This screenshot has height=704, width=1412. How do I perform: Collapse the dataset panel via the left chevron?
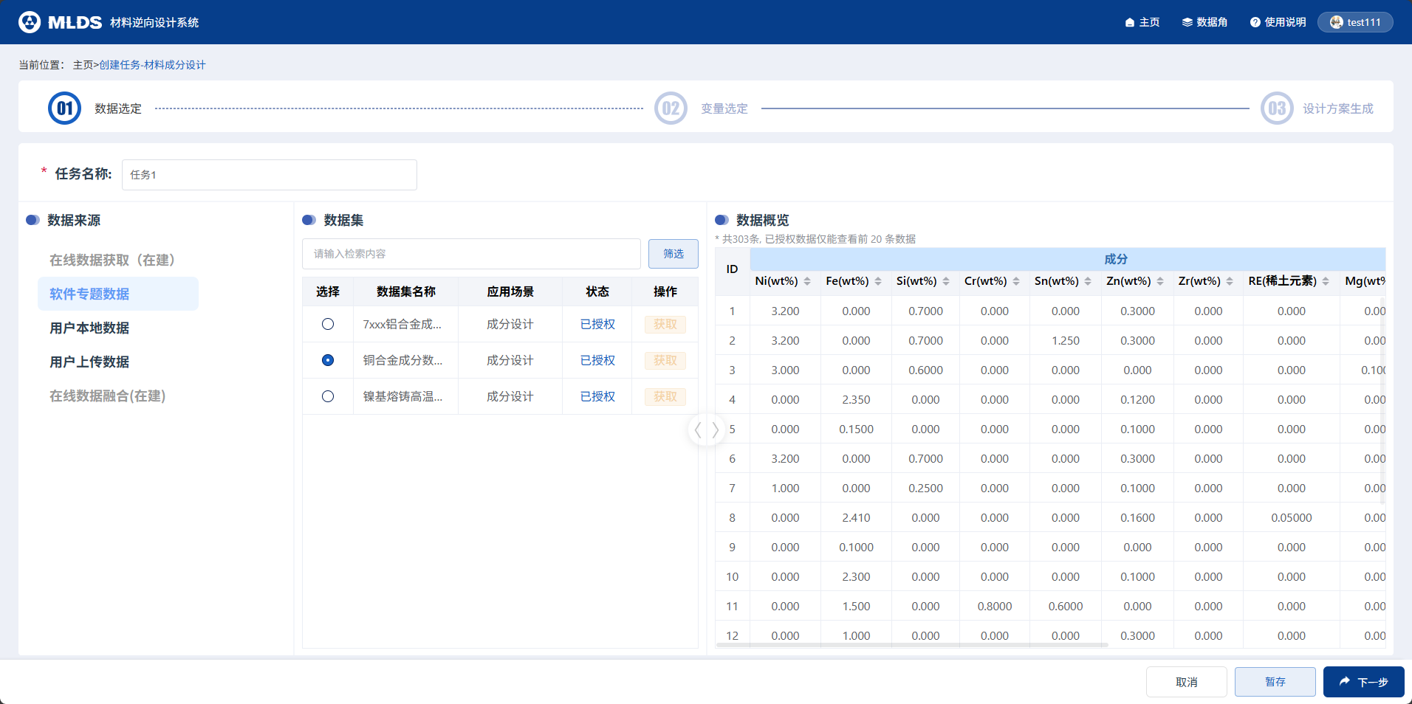click(699, 429)
